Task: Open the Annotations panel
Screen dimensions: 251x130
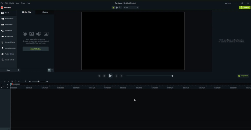Action: coord(8,19)
